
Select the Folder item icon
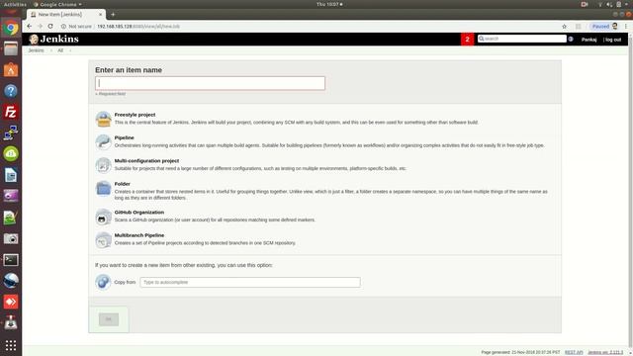[x=103, y=188]
